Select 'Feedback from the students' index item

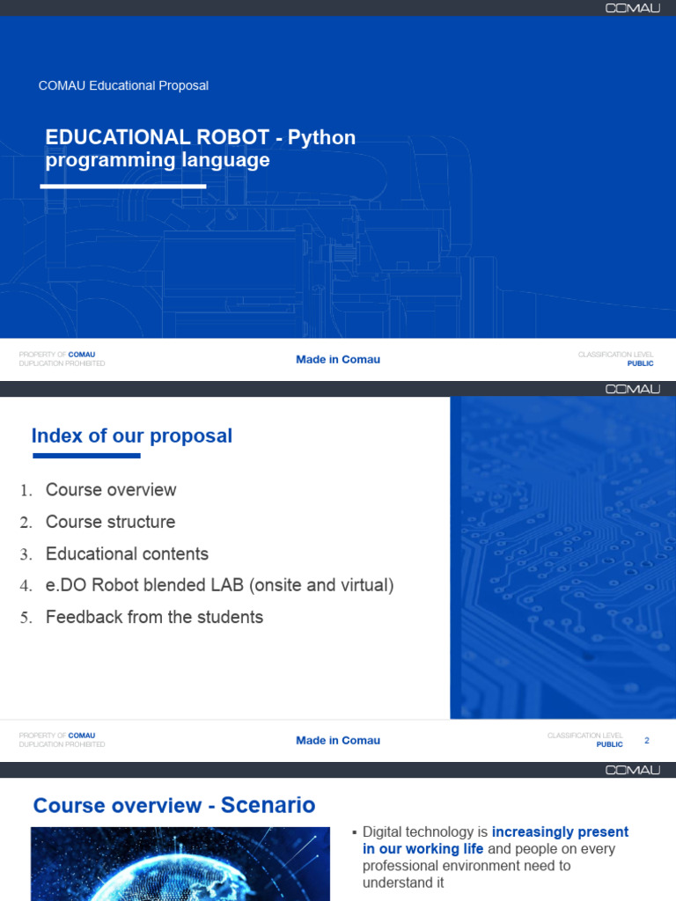click(x=154, y=617)
